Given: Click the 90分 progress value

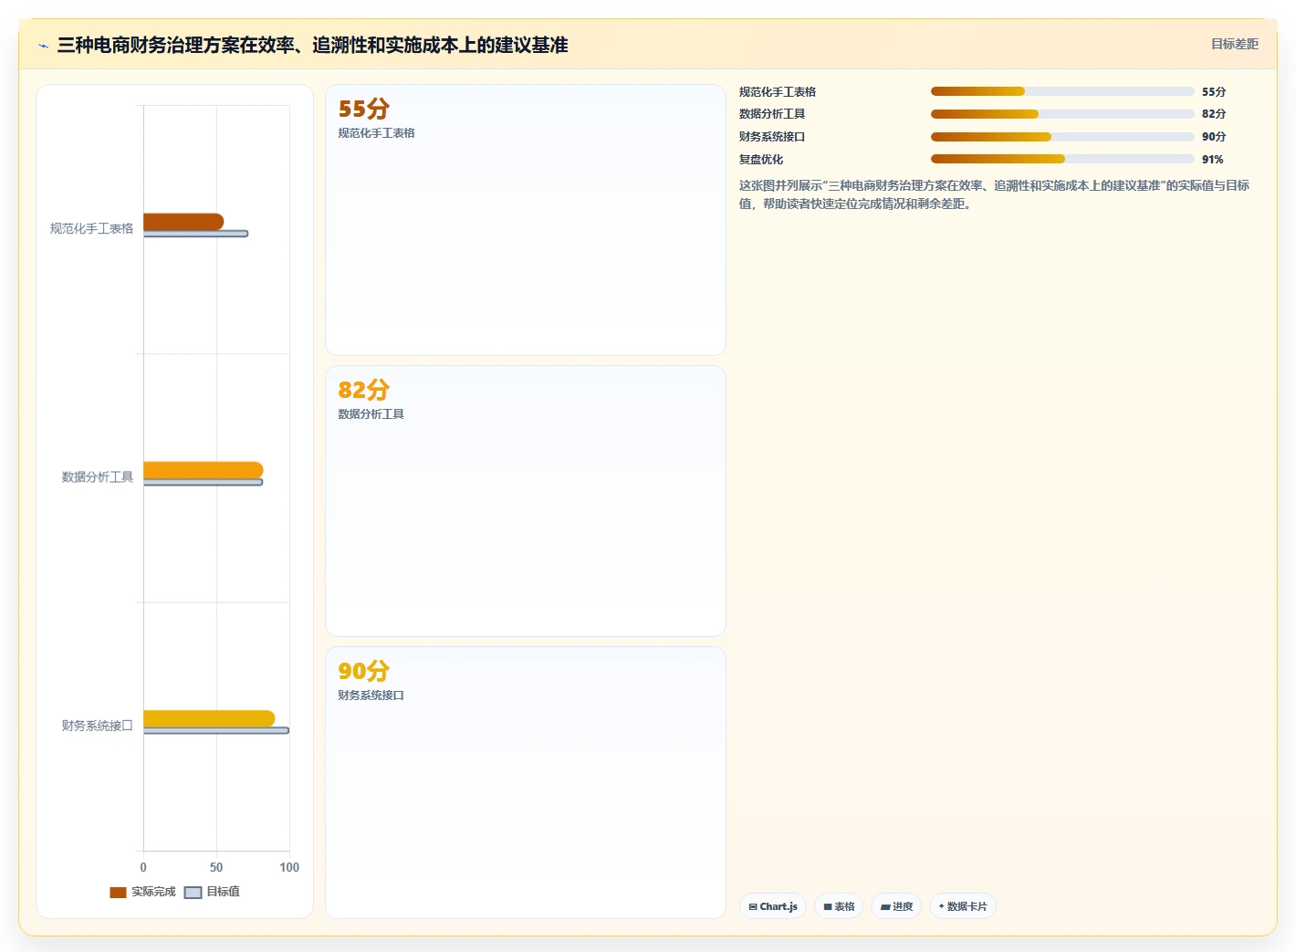Looking at the screenshot, I should coord(1214,137).
